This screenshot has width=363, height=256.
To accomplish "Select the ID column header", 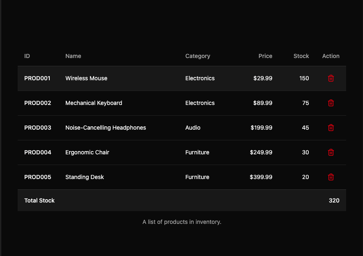I will 27,56.
